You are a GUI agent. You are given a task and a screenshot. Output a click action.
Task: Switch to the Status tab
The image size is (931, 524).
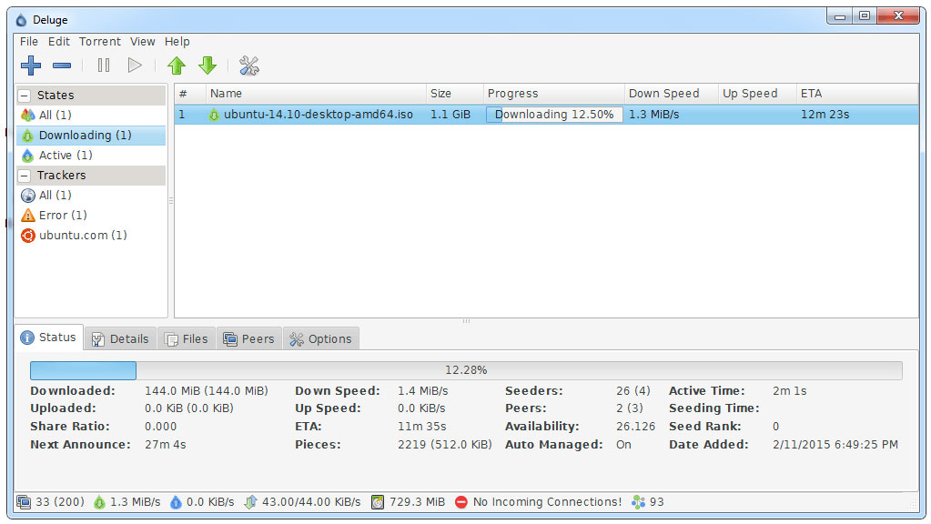[x=48, y=338]
